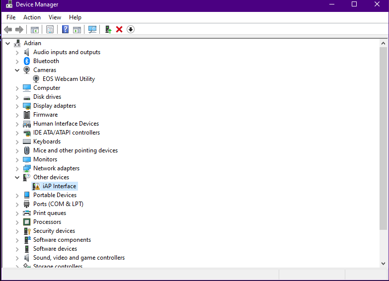This screenshot has width=389, height=281.
Task: Select the Monitors label
Action: [45, 159]
